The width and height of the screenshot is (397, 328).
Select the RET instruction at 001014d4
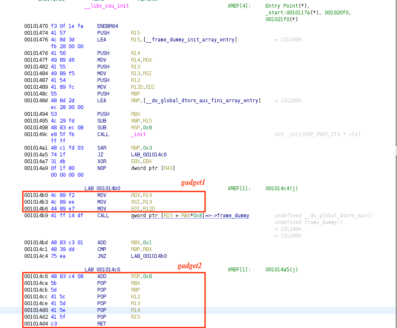point(101,324)
